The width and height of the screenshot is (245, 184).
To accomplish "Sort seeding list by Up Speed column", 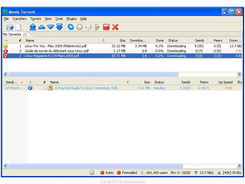I will pyautogui.click(x=225, y=82).
